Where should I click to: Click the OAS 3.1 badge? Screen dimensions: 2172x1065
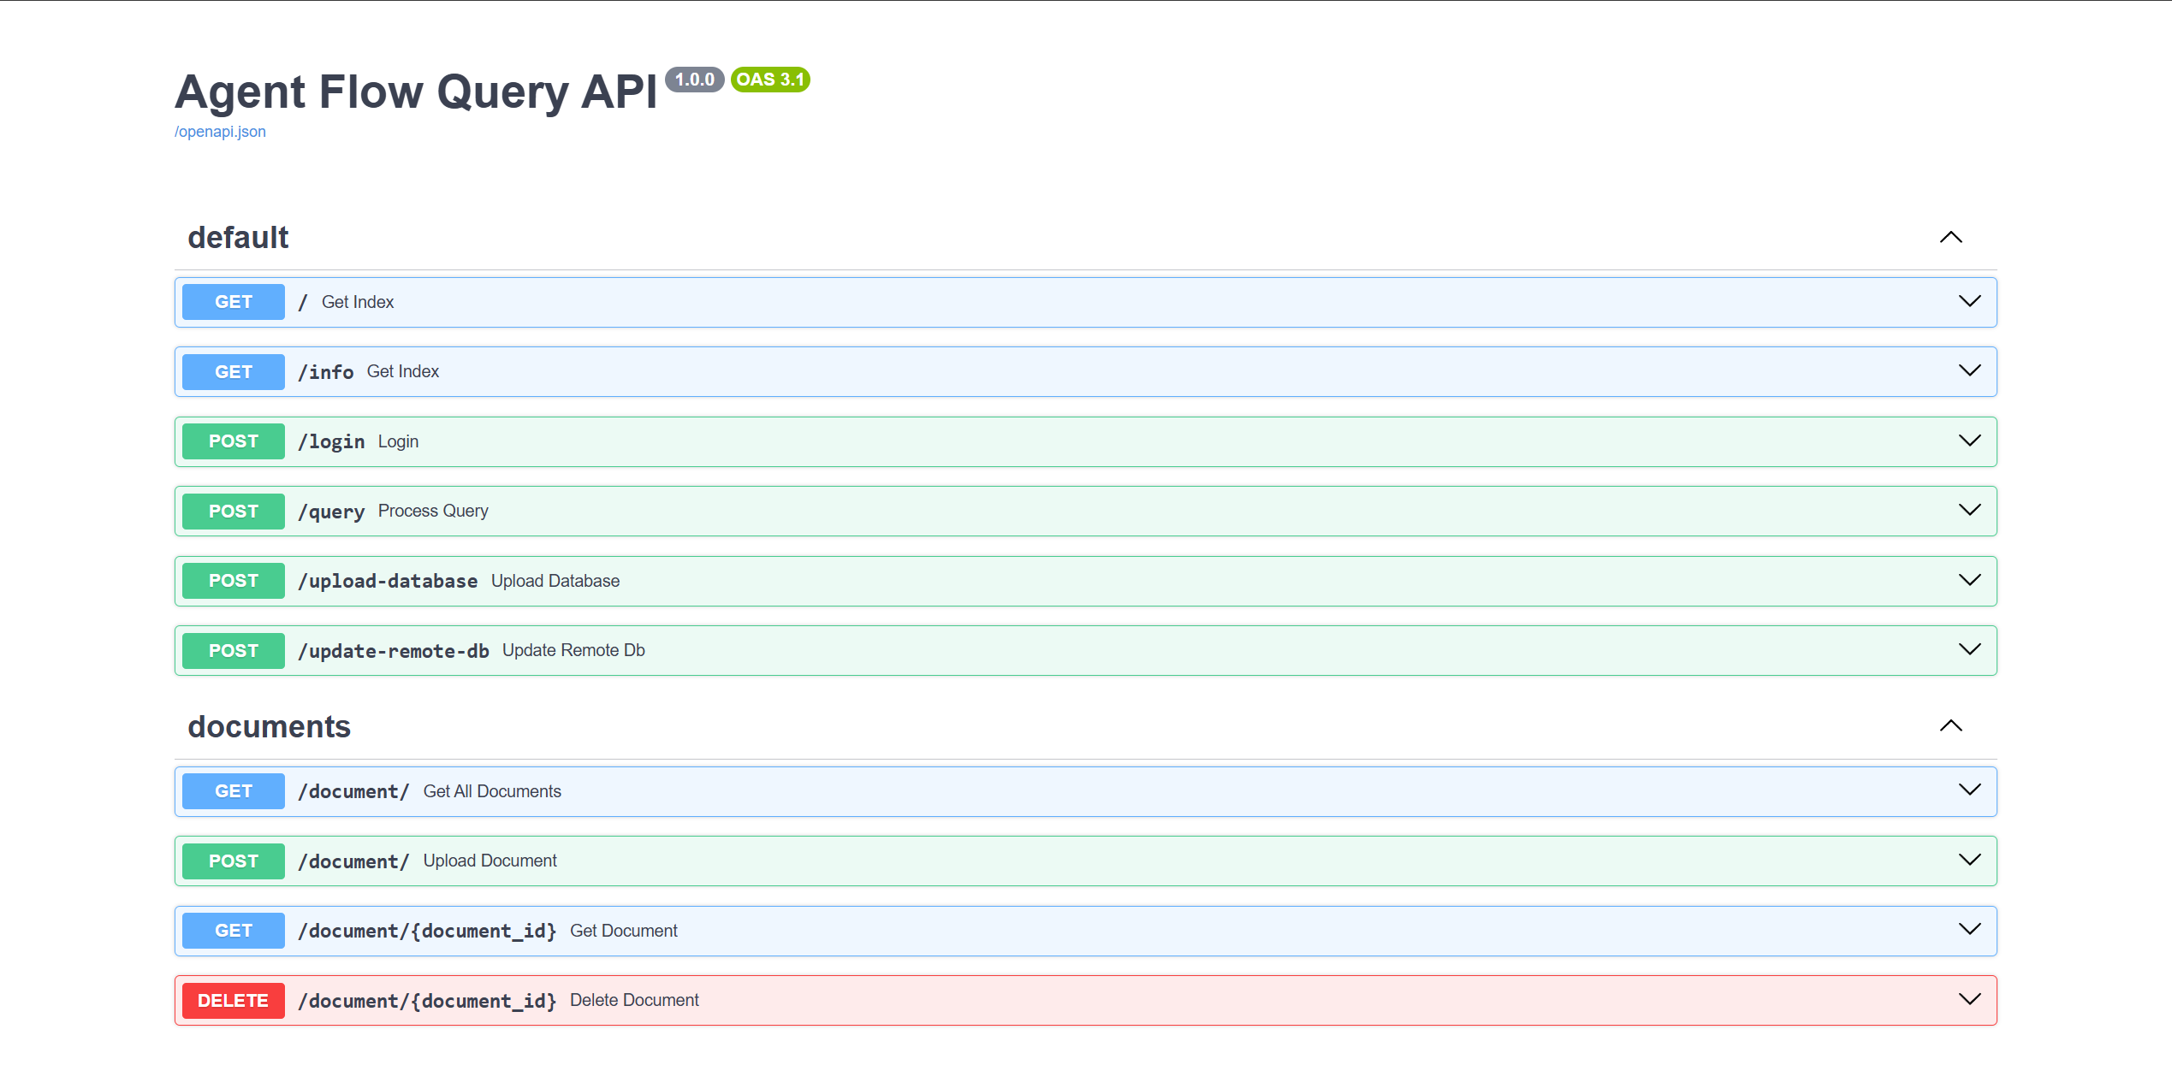(x=770, y=80)
